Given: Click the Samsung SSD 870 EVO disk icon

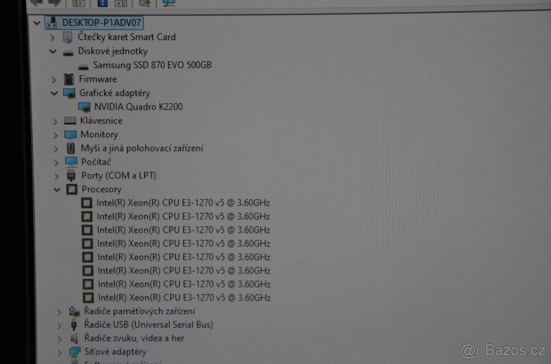Looking at the screenshot, I should point(84,66).
